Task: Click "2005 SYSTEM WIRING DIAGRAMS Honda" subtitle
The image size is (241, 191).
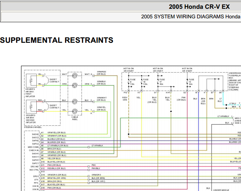Action: (191, 16)
